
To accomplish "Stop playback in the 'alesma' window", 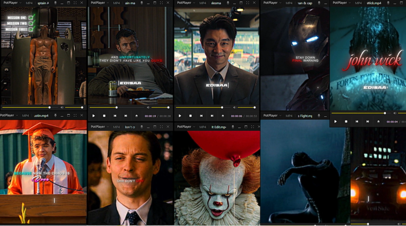I will [x=190, y=116].
